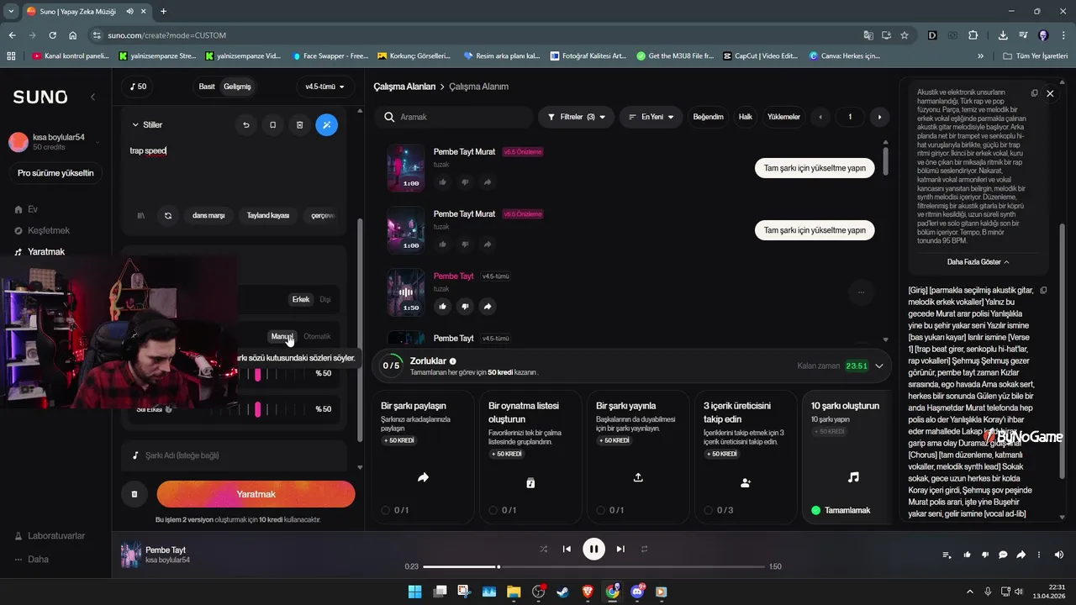The image size is (1076, 605).
Task: Open the player bar more options menu
Action: point(1040,555)
